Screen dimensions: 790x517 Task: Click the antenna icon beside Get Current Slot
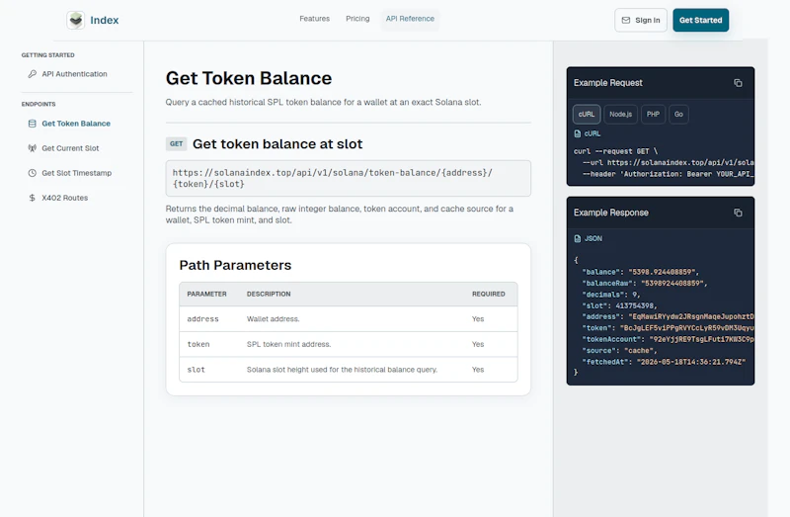[33, 148]
